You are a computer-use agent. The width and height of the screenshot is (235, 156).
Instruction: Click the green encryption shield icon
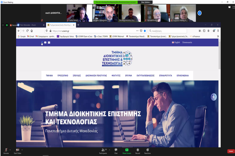7,25
